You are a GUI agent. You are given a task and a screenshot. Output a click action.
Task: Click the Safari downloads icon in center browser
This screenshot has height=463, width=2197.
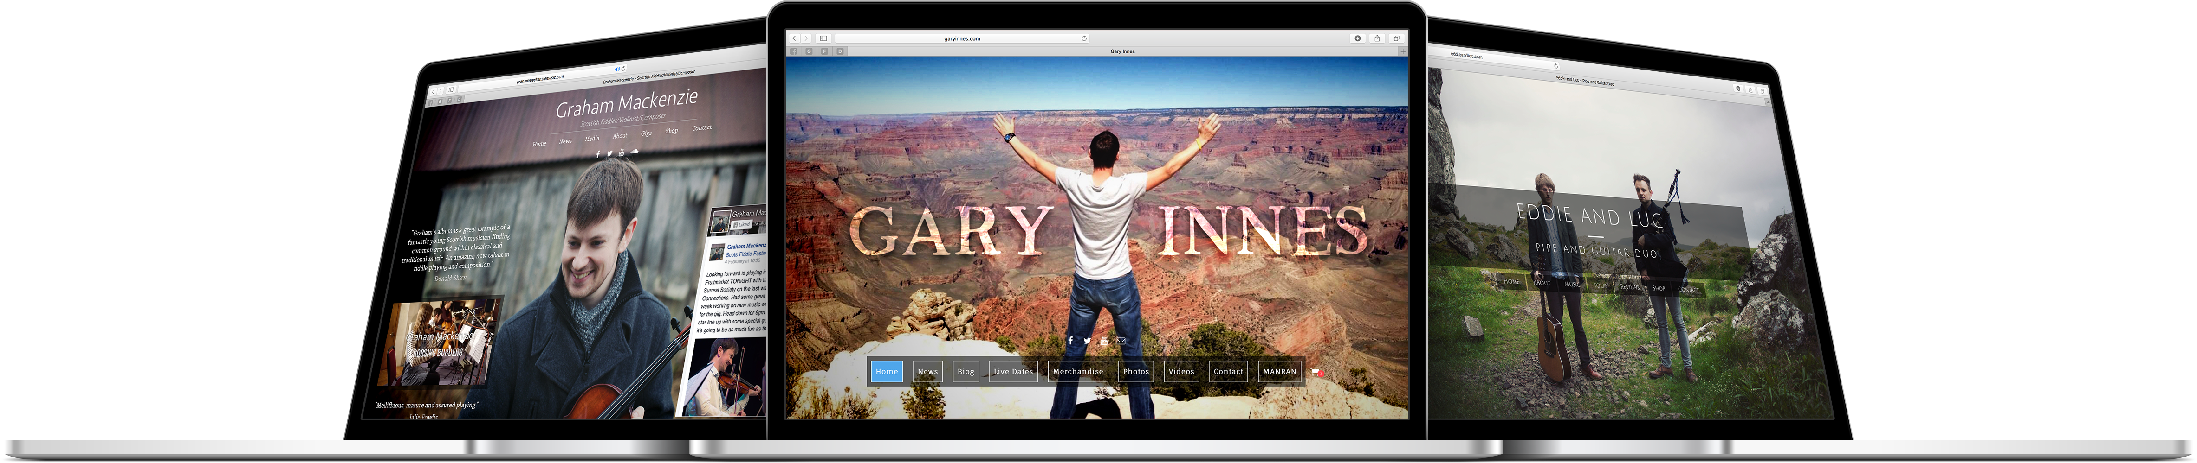(1358, 38)
